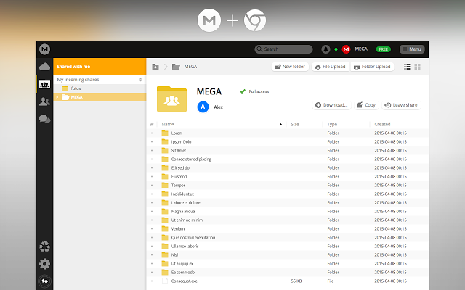The height and width of the screenshot is (290, 465).
Task: Click the green online status dot
Action: [336, 49]
